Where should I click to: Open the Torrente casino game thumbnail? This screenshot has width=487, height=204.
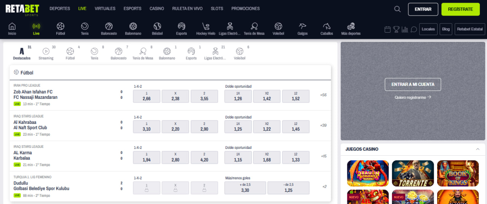tap(413, 174)
